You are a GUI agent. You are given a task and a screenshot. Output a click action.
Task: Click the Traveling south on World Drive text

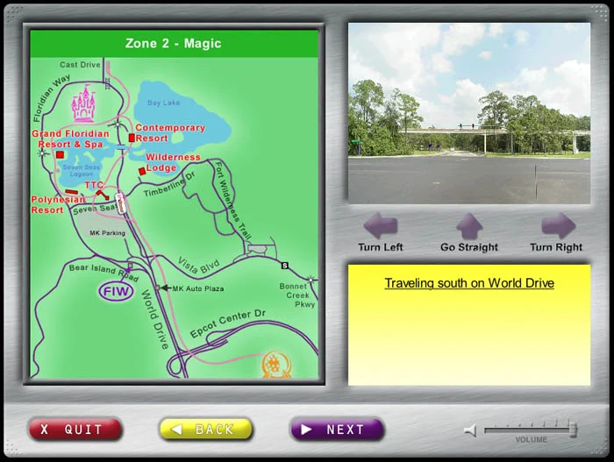(469, 283)
